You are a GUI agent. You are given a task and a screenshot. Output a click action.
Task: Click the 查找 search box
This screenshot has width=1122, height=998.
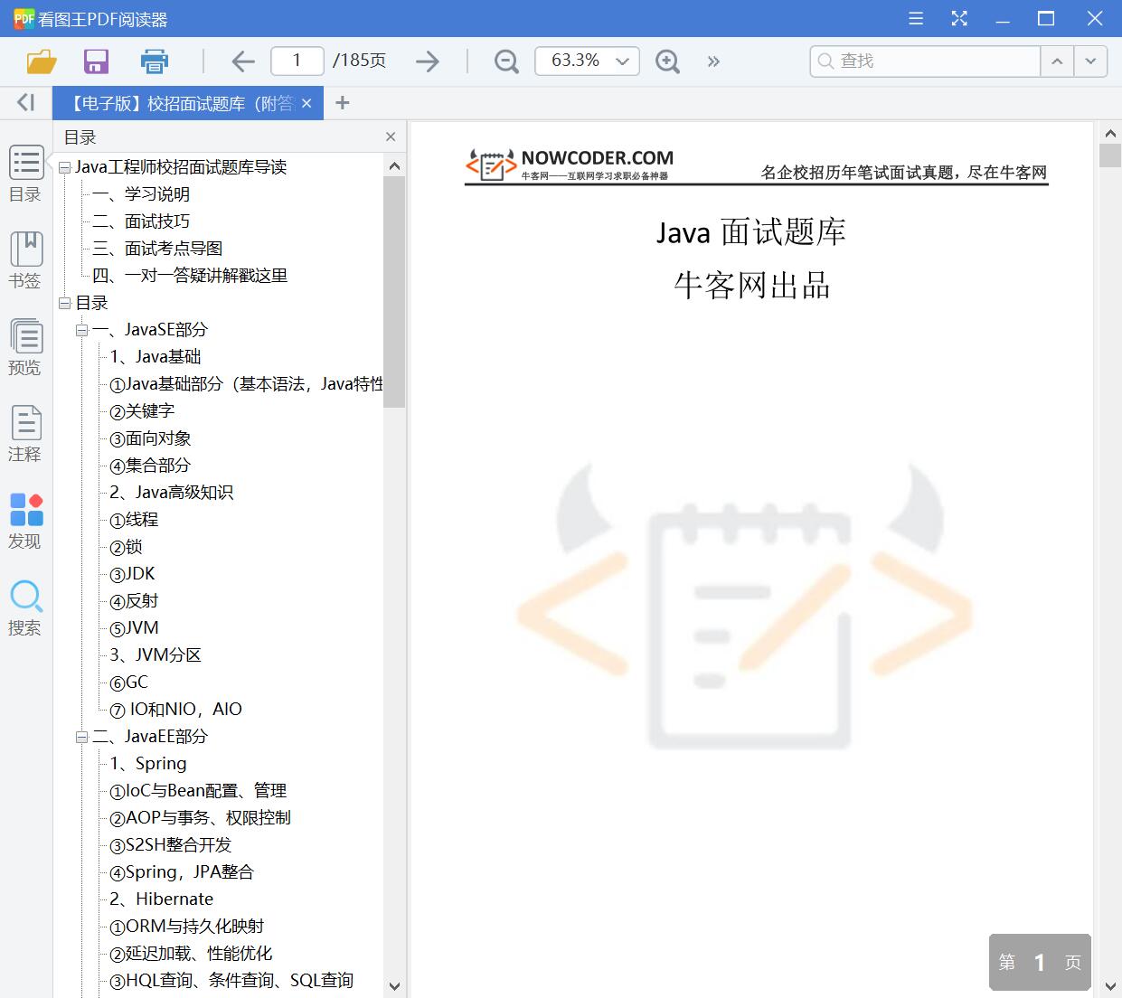point(925,61)
